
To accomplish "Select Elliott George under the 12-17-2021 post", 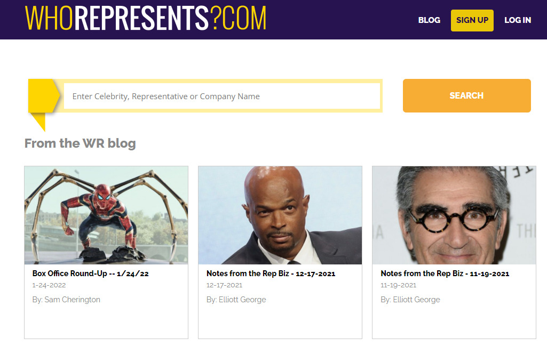I will [242, 300].
